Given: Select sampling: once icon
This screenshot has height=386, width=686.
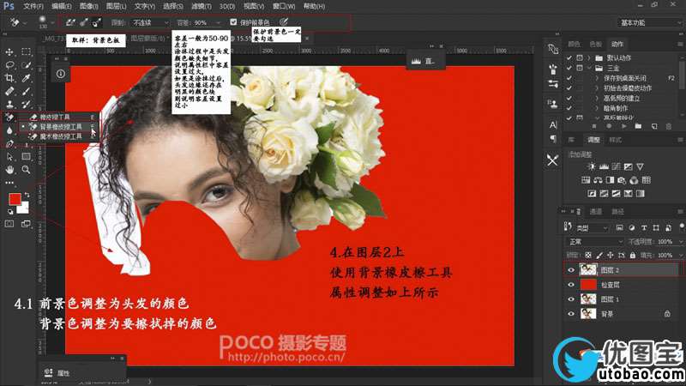Looking at the screenshot, I should click(x=83, y=22).
